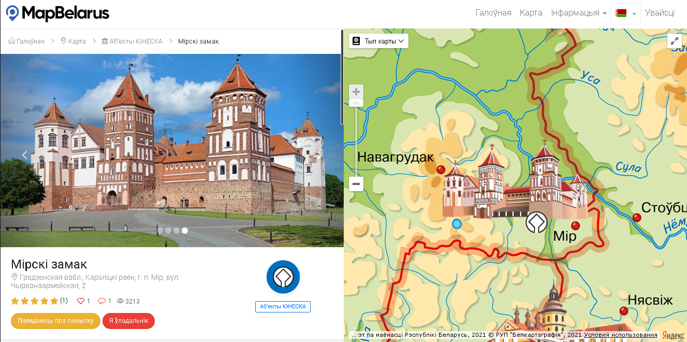This screenshot has height=342, width=687.
Task: Click the Нясвіж red map marker
Action: 624,311
